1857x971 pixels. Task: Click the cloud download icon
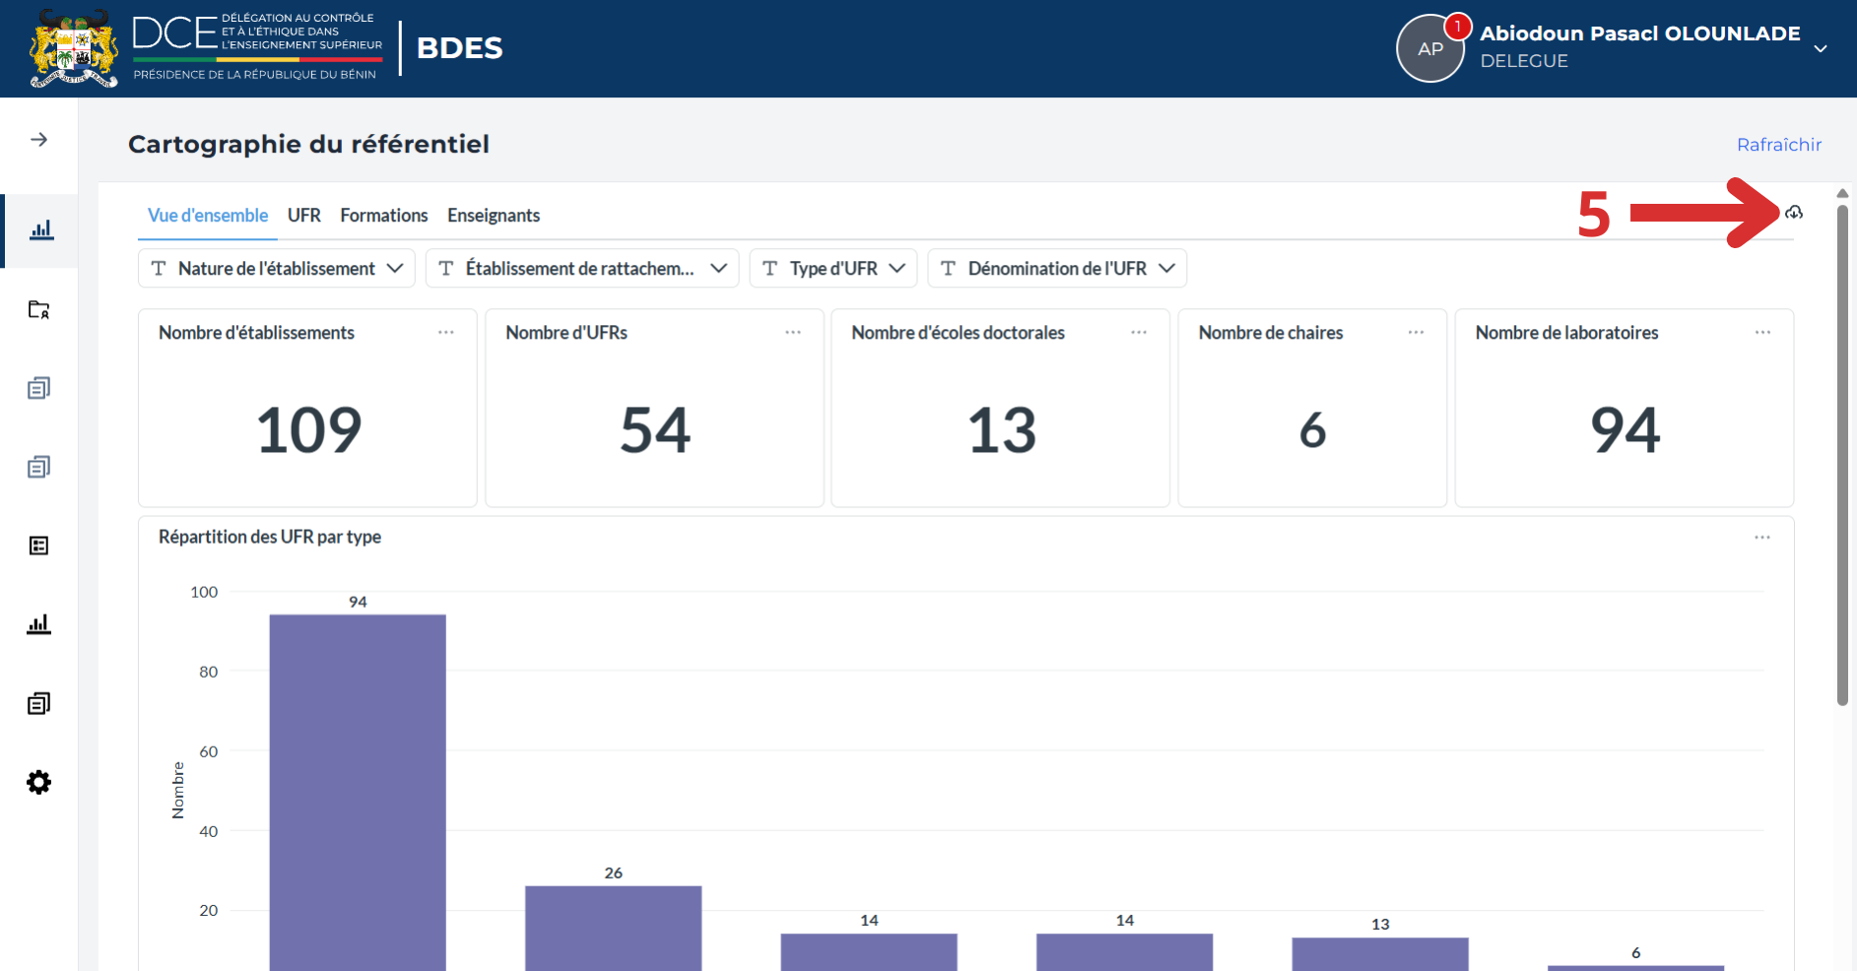point(1794,213)
